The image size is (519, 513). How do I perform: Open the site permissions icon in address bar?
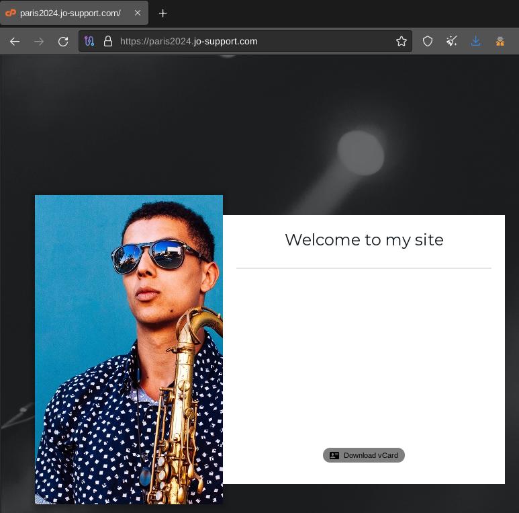(x=89, y=41)
